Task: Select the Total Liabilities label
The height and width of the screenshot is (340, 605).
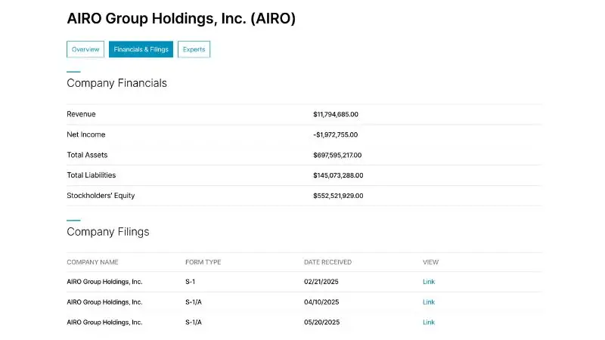Action: (x=91, y=175)
